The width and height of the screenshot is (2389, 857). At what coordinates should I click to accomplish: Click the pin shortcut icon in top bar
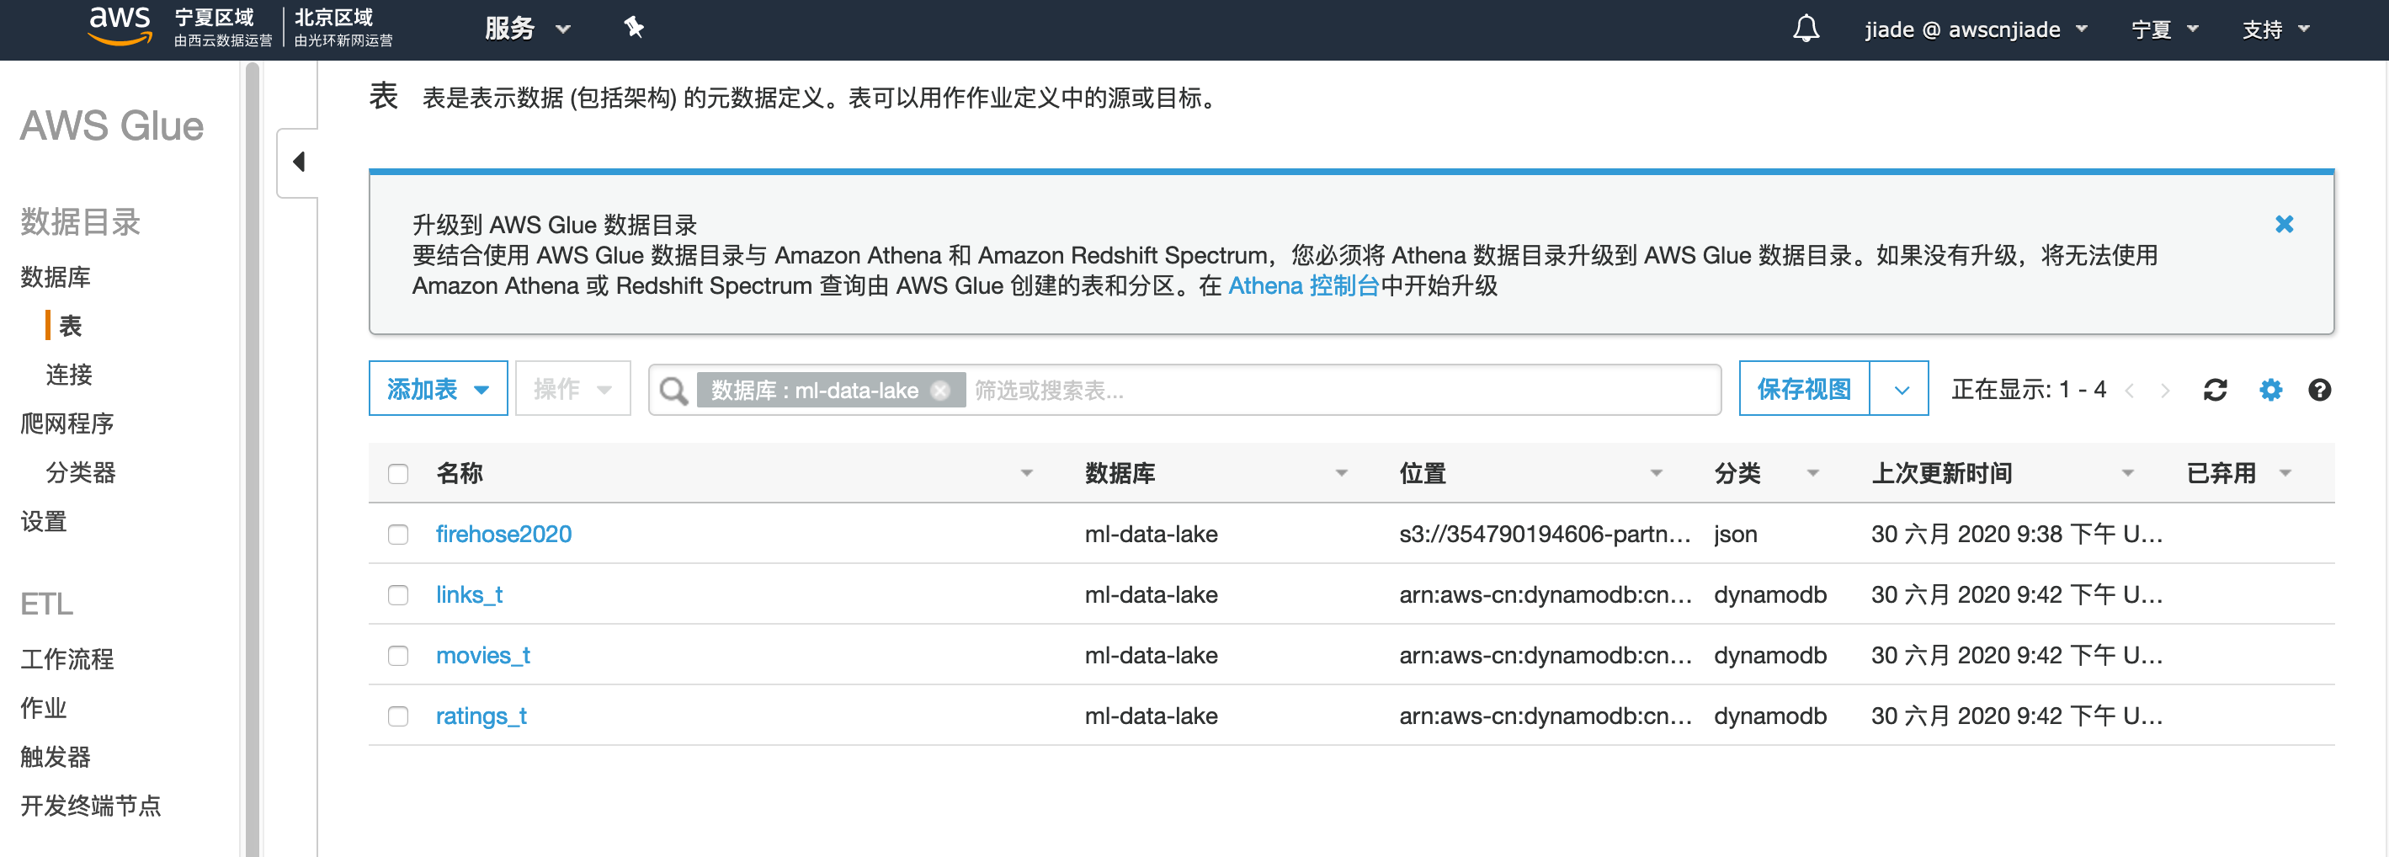coord(633,28)
